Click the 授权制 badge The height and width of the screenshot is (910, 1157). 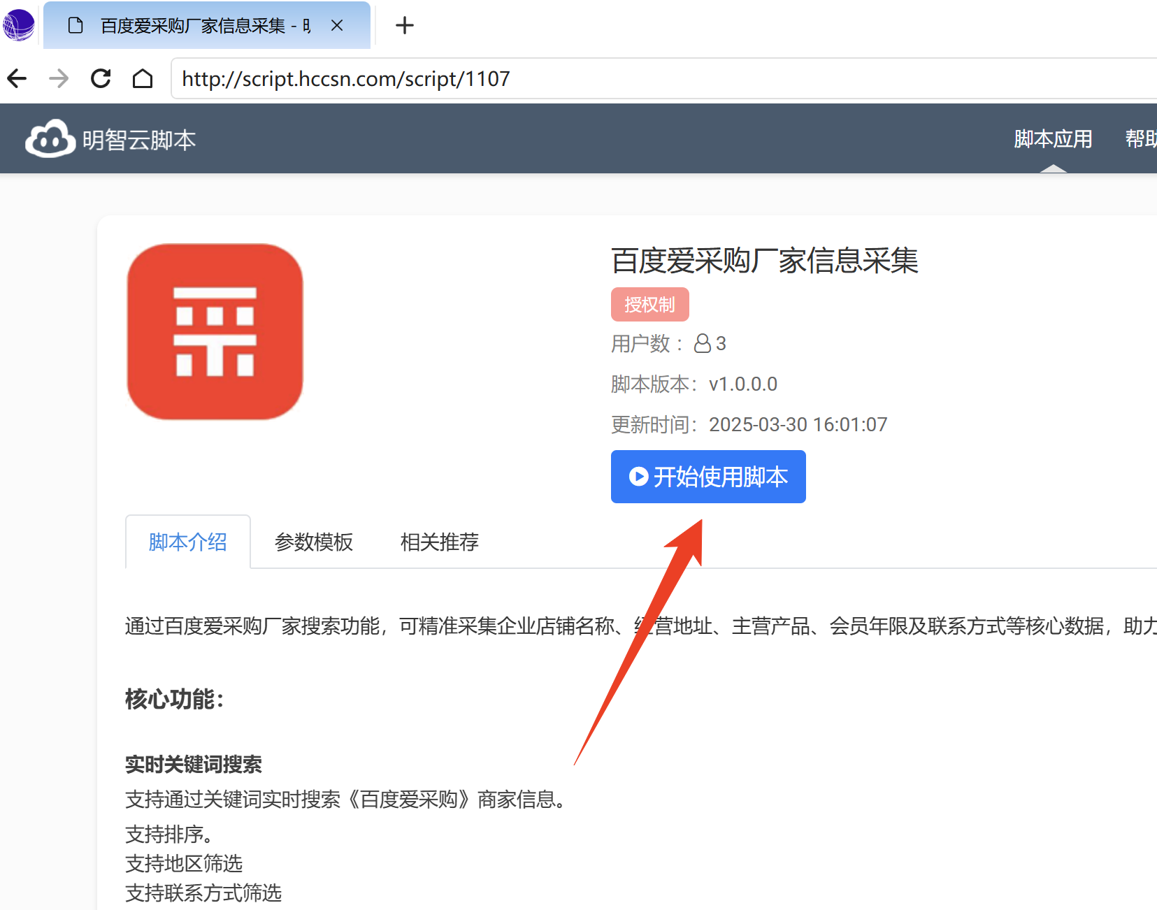tap(650, 305)
